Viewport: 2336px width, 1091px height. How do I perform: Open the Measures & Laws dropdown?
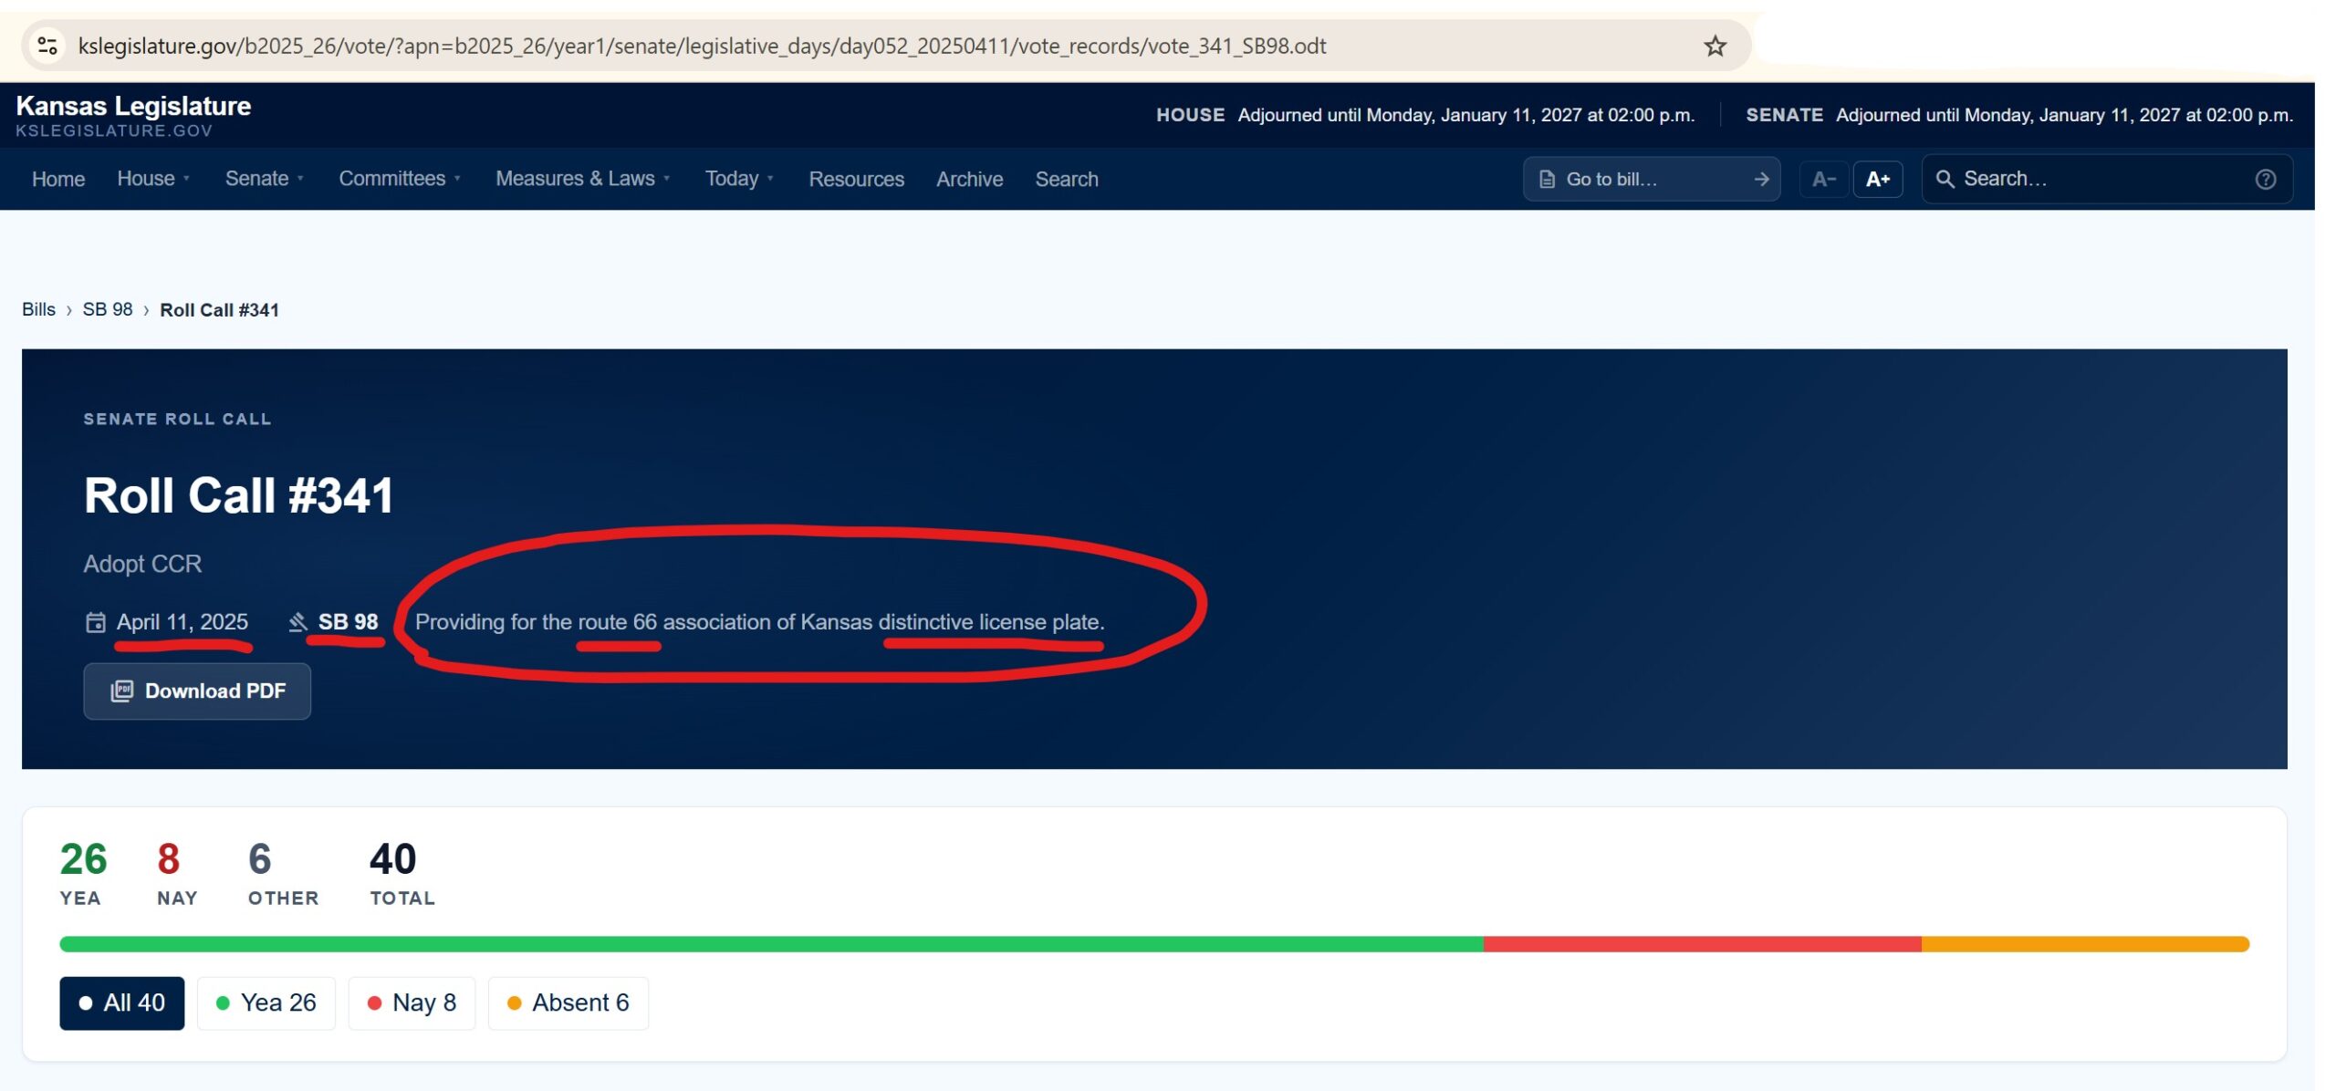pyautogui.click(x=583, y=180)
